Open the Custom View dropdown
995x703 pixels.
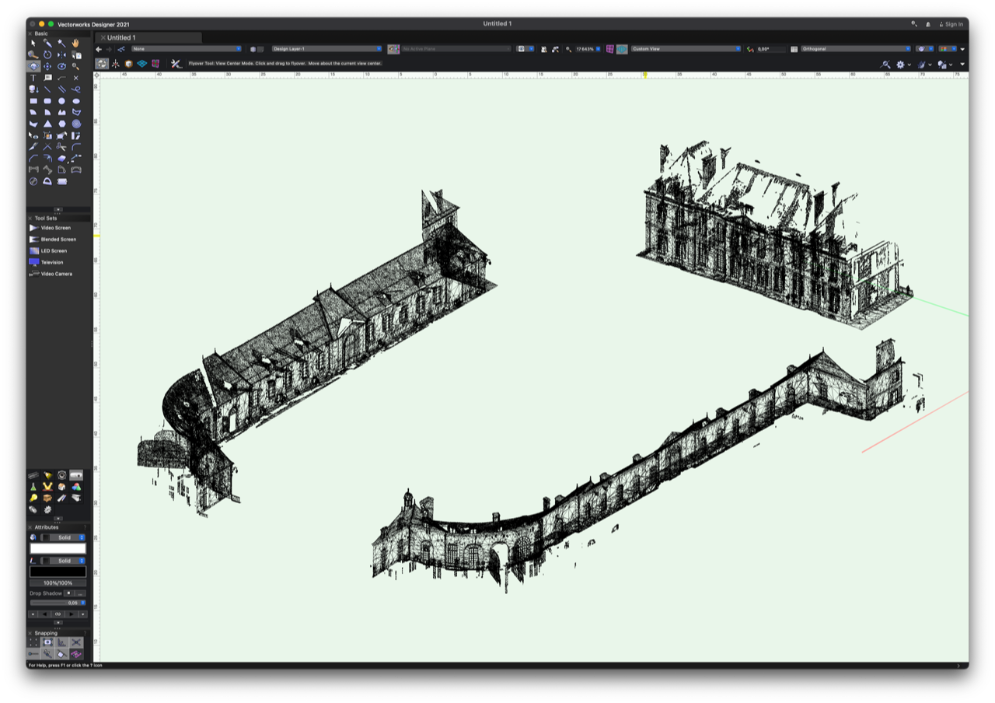[x=685, y=49]
